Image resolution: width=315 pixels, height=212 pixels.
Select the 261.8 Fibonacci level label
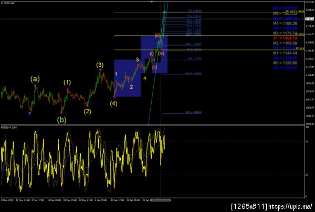click(x=194, y=73)
